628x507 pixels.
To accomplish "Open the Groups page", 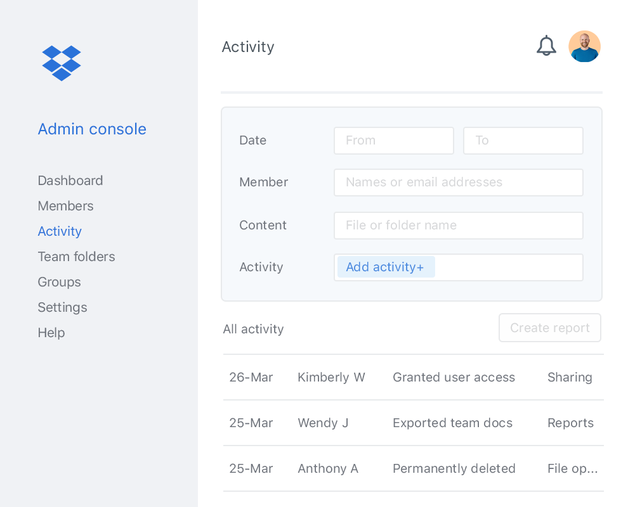I will click(x=59, y=282).
